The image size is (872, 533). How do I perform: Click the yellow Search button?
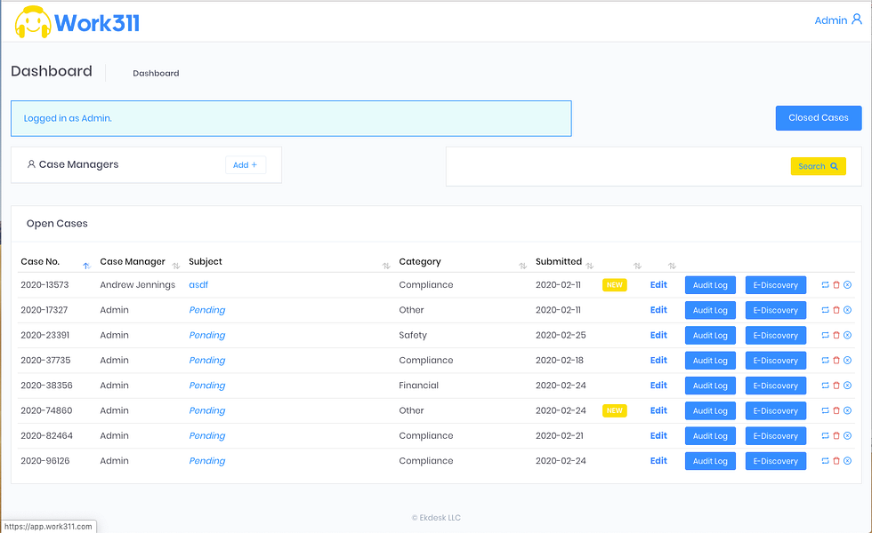click(818, 166)
